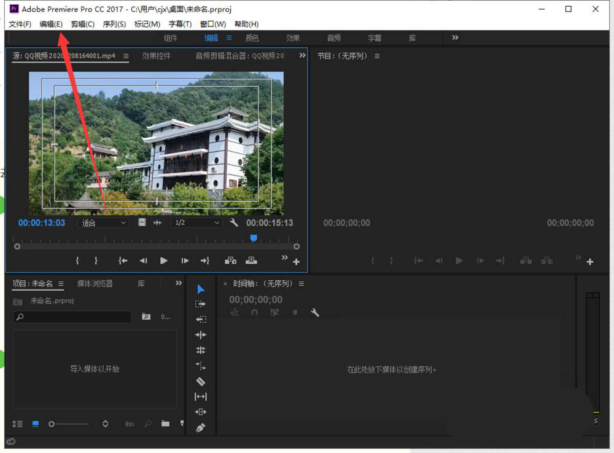This screenshot has width=614, height=453.
Task: Click the Find icon in the Project panel
Action: (147, 423)
